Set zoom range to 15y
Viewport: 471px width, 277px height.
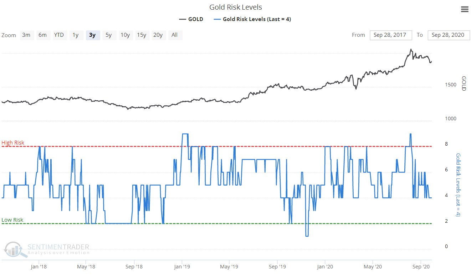pos(142,35)
